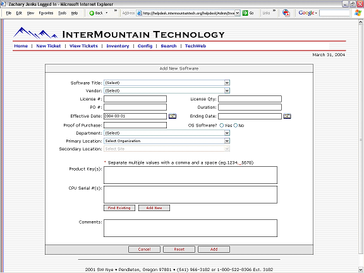Screen dimensions: 364x273
Task: Click the browser address URL field
Action: click(x=188, y=13)
